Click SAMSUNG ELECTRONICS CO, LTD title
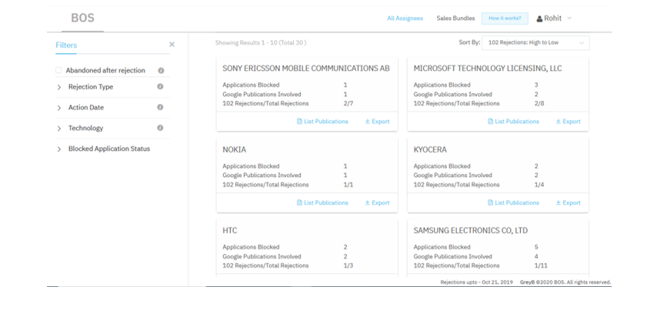This screenshot has height=330, width=654. (470, 231)
